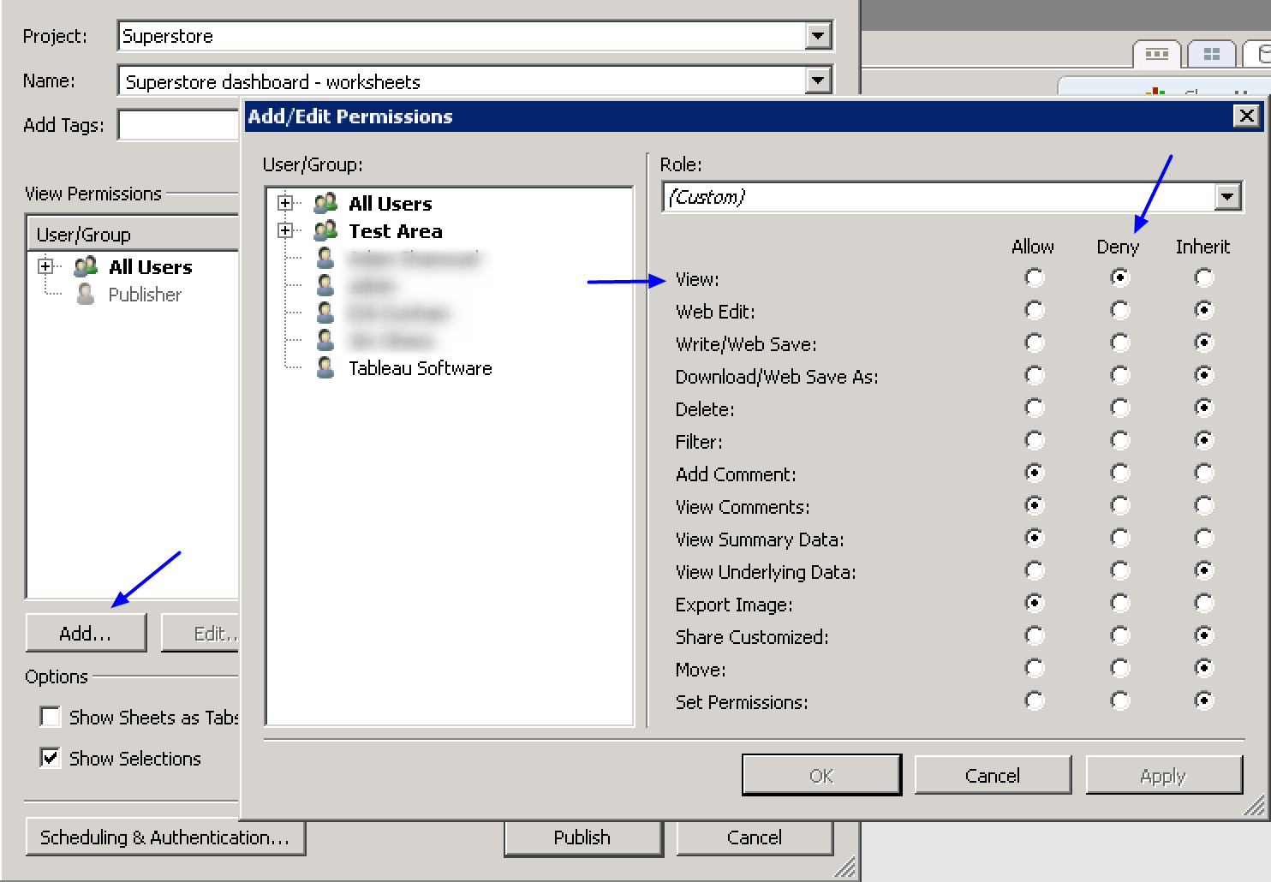Click the Add... permissions button
The image size is (1271, 882).
coord(86,634)
